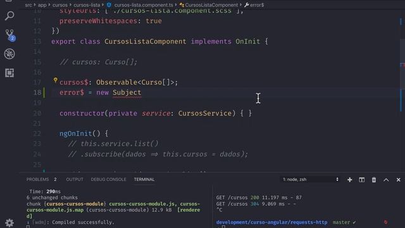Click line number 20 in the gutter

coord(37,113)
